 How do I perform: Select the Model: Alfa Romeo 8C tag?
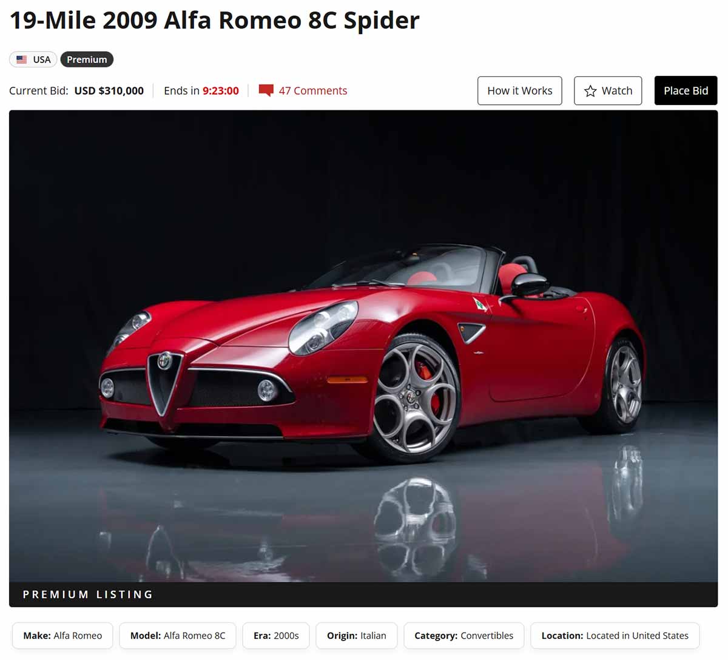click(x=178, y=636)
